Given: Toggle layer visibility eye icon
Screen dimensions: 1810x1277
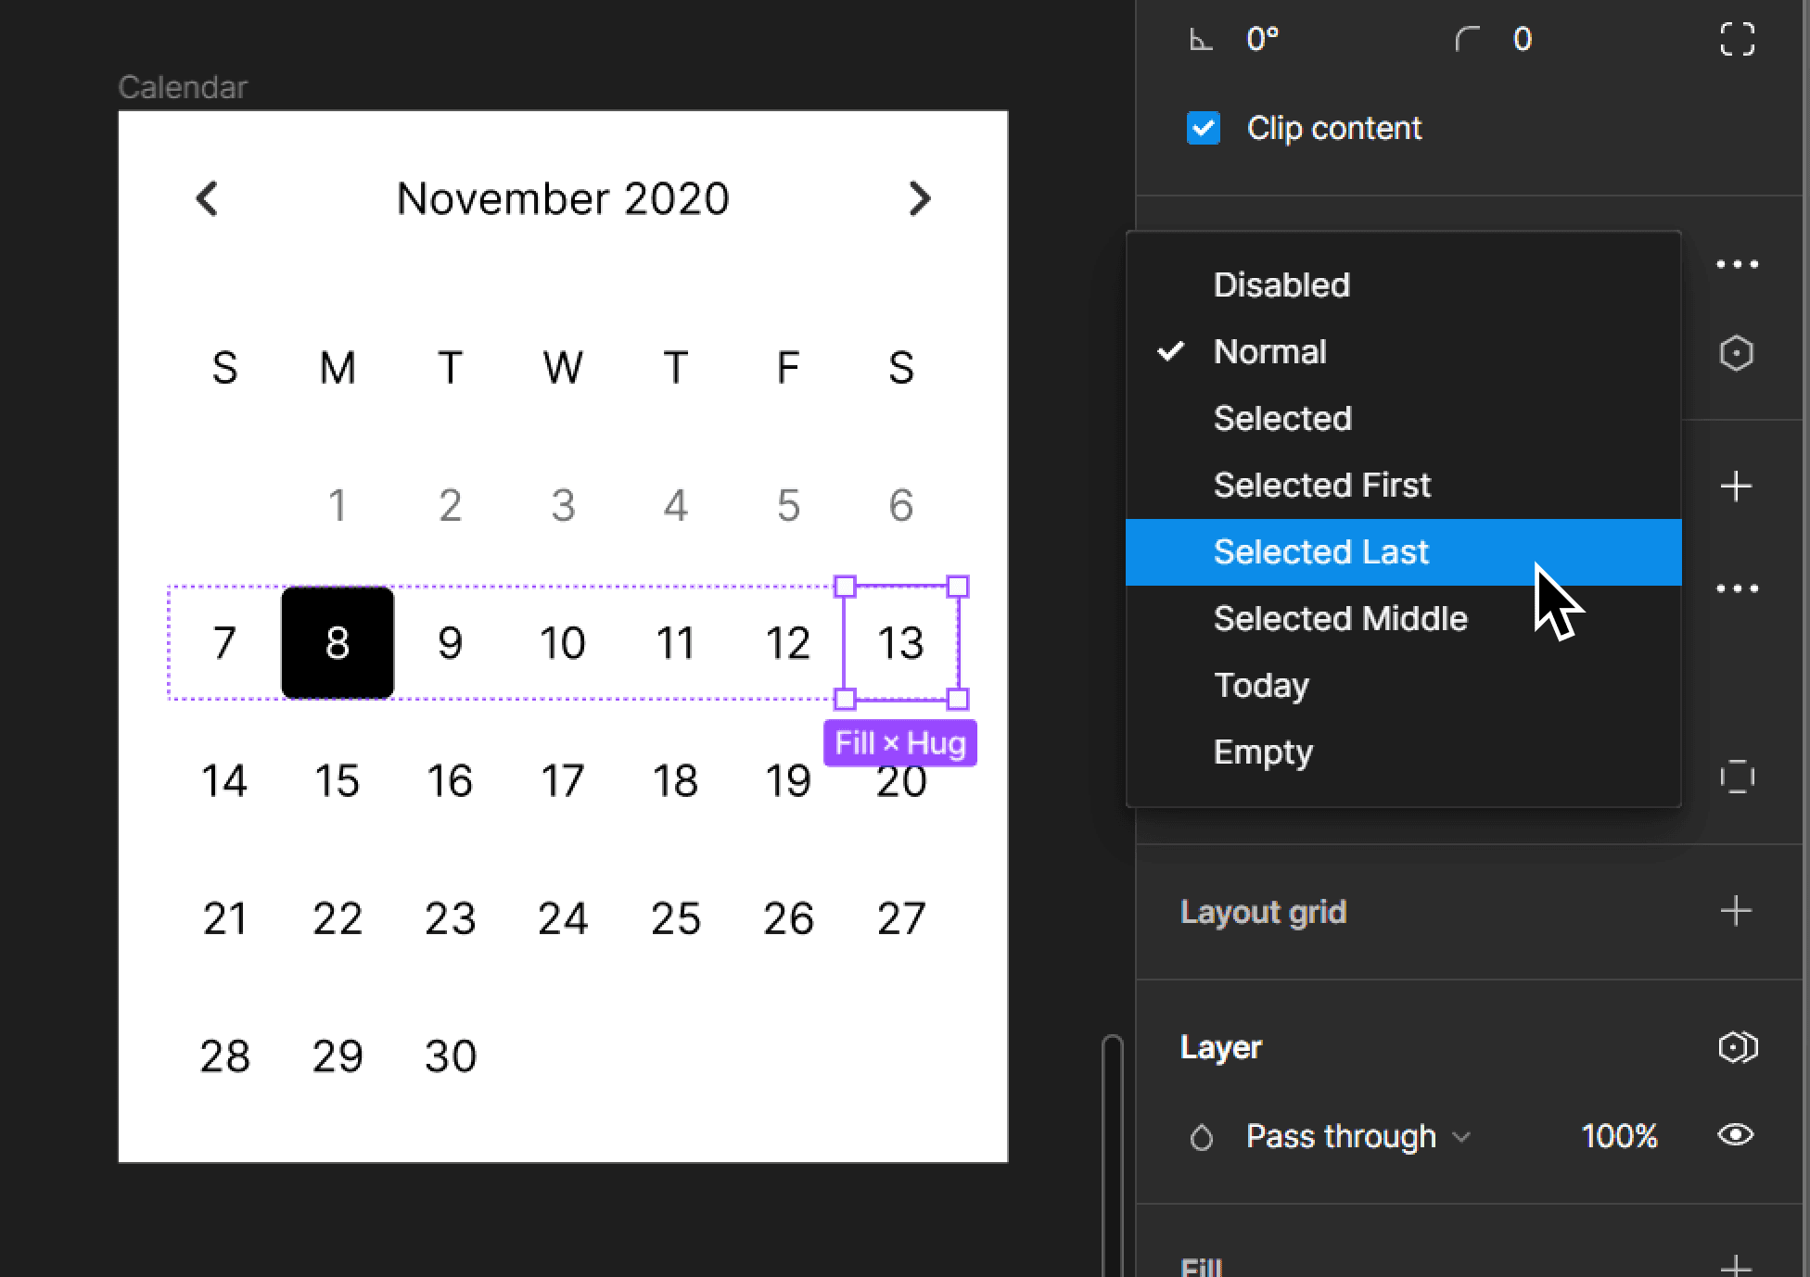Looking at the screenshot, I should click(1735, 1135).
